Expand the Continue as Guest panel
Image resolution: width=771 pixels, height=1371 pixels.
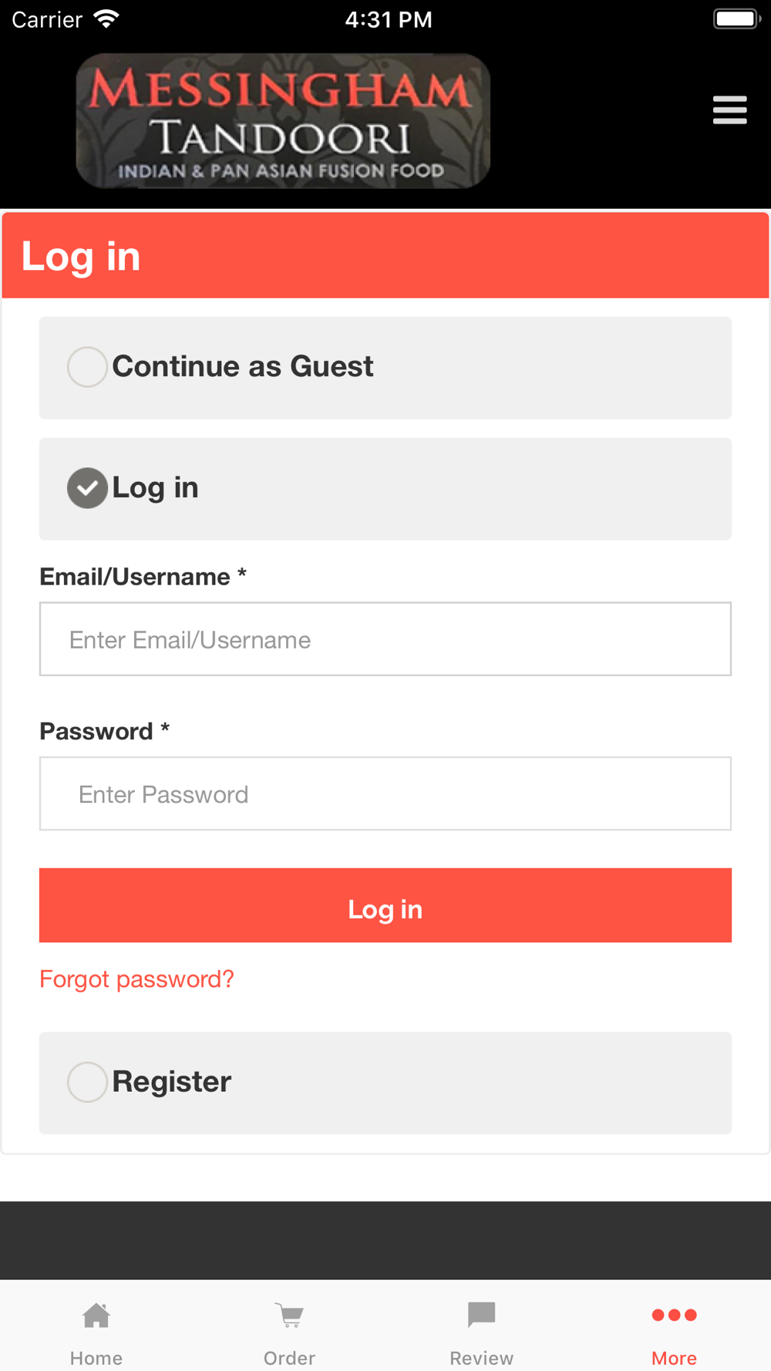click(x=385, y=368)
